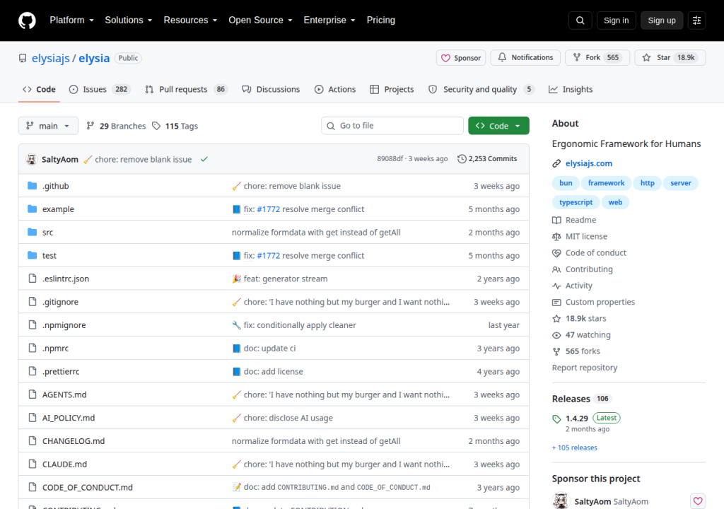Open the src folder icon

click(32, 232)
